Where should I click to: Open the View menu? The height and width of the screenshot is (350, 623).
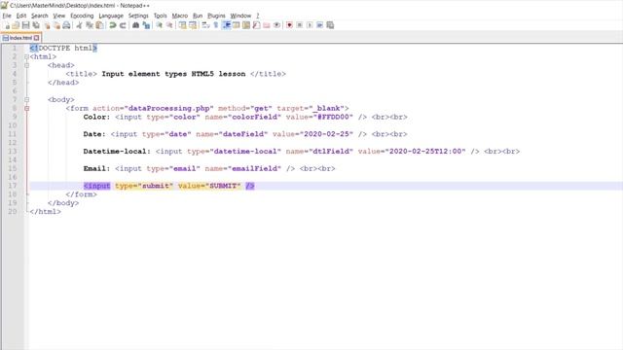58,16
